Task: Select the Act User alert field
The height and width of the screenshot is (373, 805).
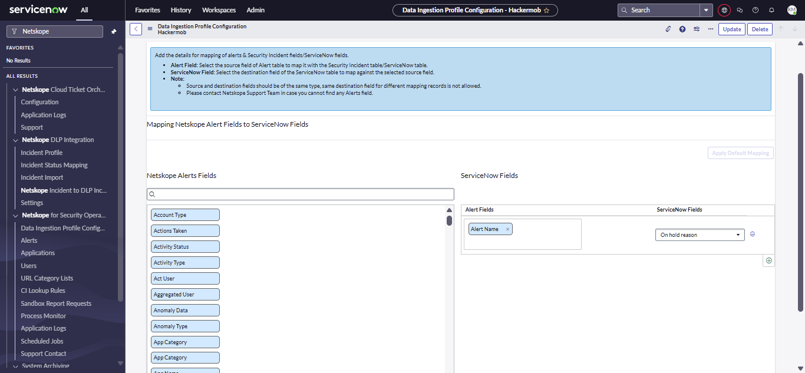Action: (185, 279)
